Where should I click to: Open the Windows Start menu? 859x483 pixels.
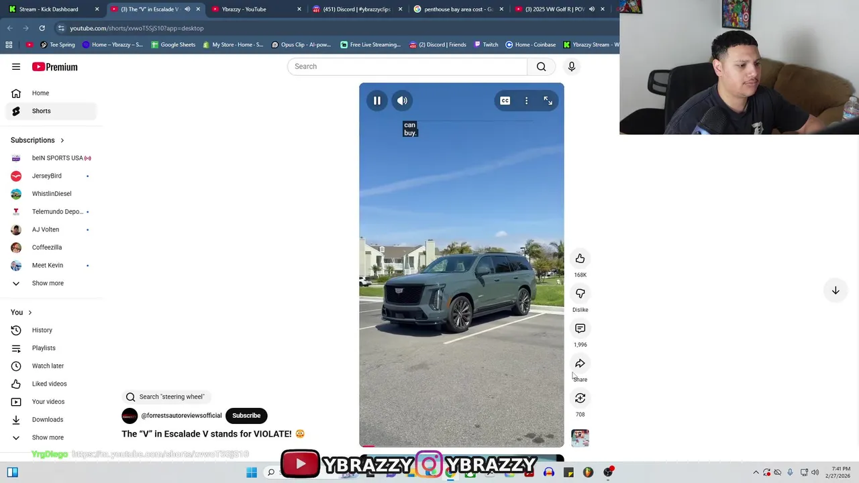(x=252, y=472)
